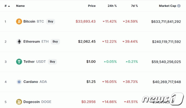Click the Dogecoin logo icon

pos(19,102)
